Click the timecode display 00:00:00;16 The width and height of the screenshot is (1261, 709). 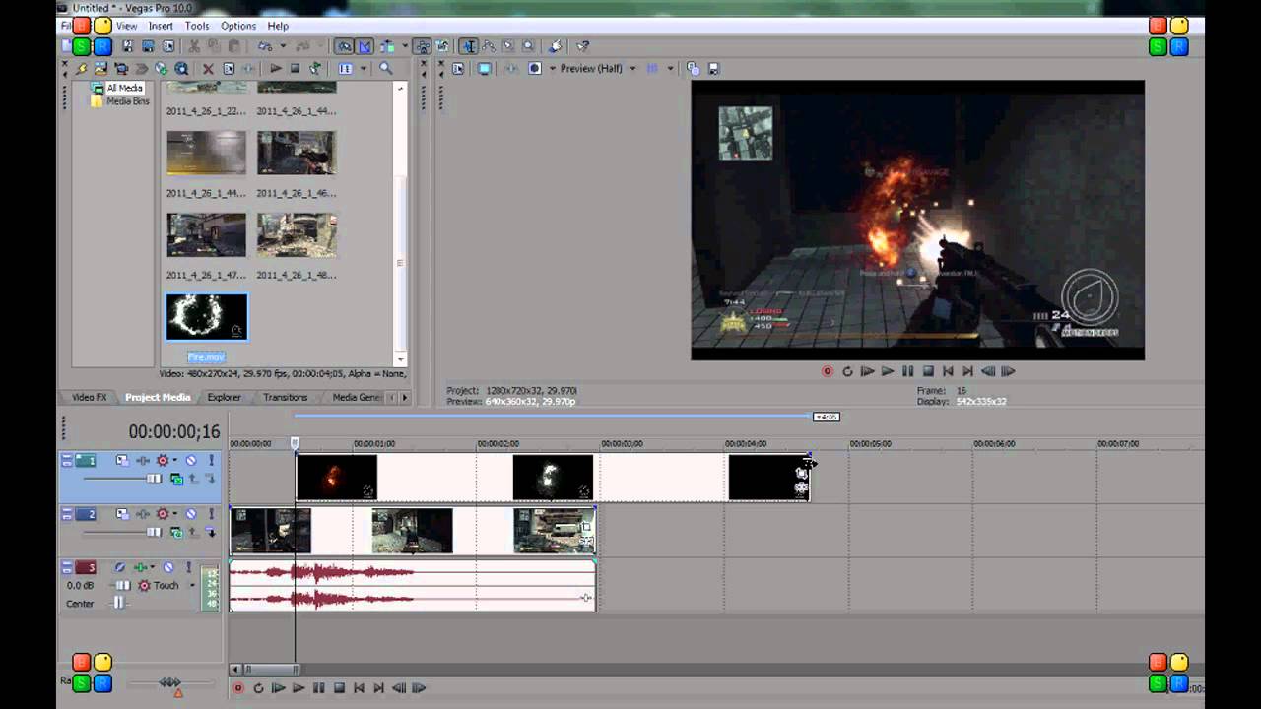point(174,431)
